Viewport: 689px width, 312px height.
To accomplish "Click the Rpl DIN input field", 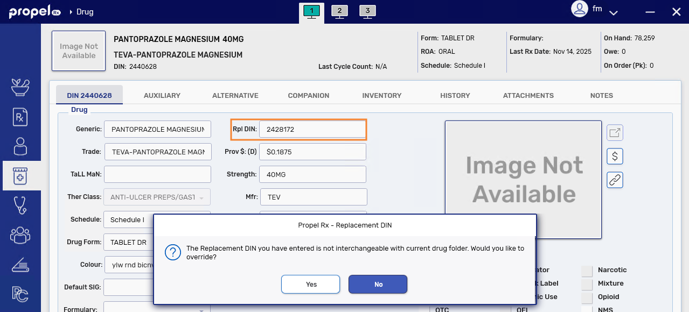I will pos(312,129).
